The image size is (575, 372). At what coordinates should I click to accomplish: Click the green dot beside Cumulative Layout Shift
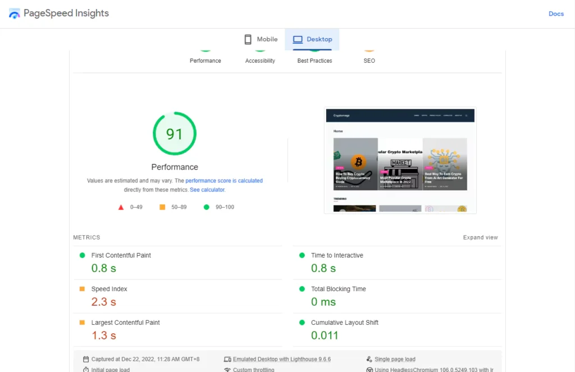pos(302,323)
